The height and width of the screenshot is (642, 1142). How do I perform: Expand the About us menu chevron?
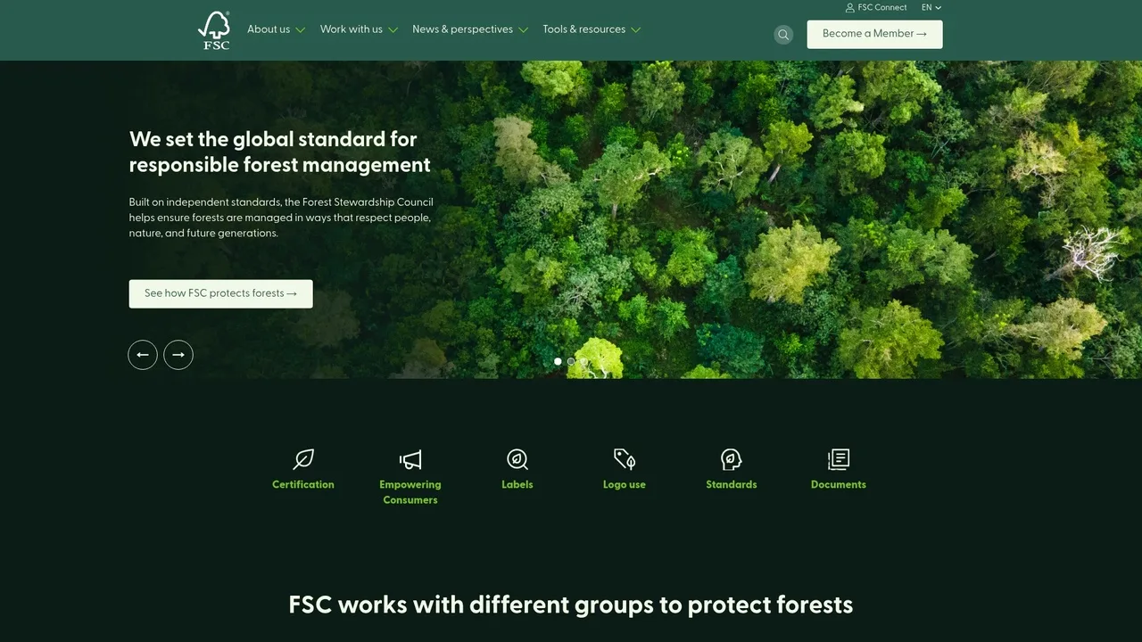(x=301, y=30)
